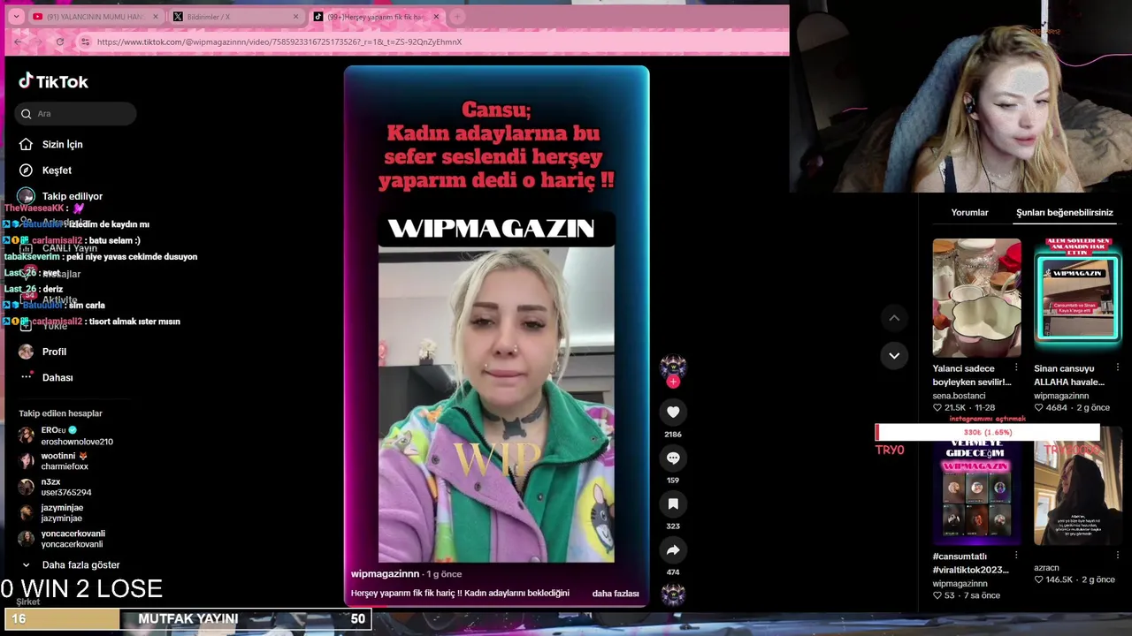Click the 474 share count
The image size is (1132, 636).
673,572
